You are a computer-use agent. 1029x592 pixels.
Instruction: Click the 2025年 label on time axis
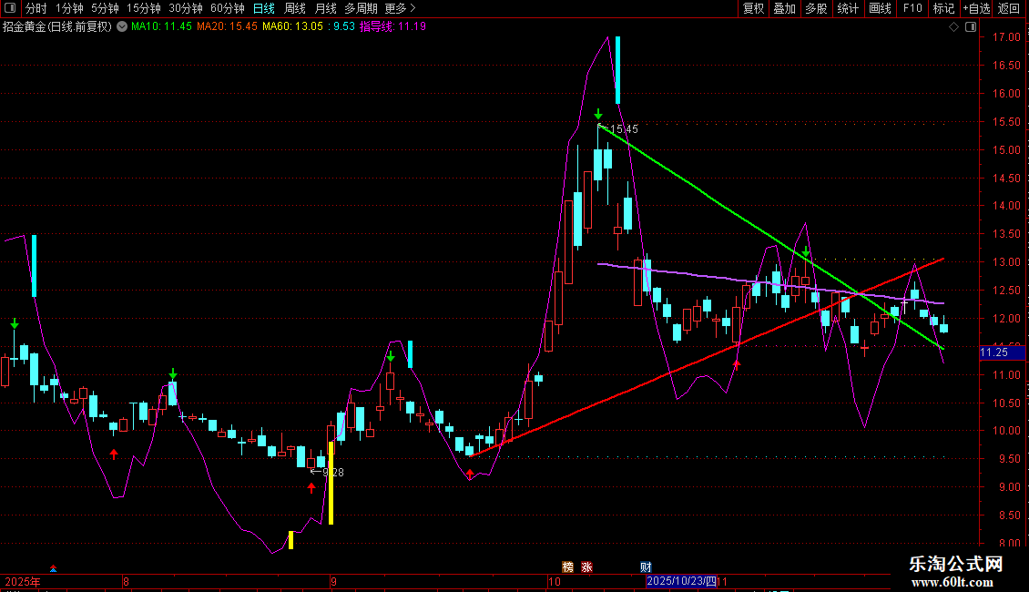[x=23, y=582]
